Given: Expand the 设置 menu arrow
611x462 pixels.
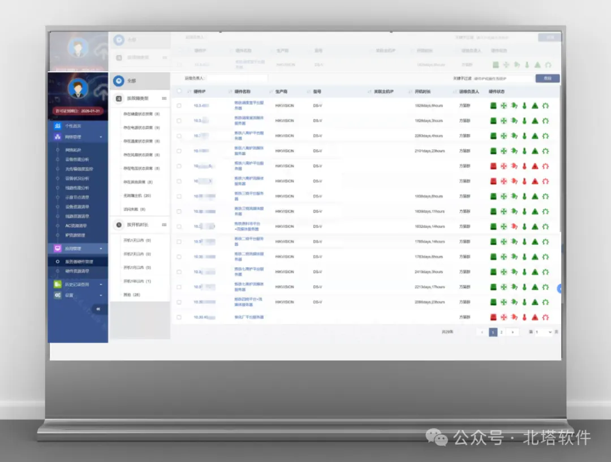Looking at the screenshot, I should [101, 295].
